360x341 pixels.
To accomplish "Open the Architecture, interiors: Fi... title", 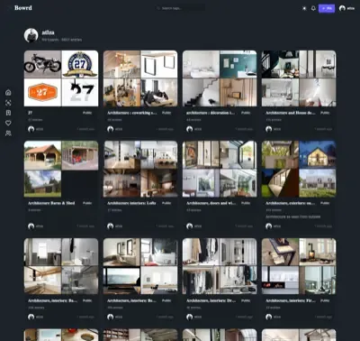I will click(290, 300).
